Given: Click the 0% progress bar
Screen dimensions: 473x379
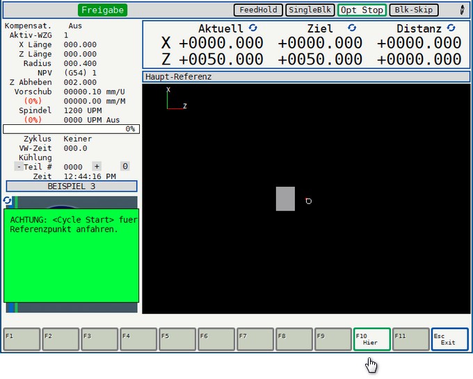Looking at the screenshot, I should point(72,129).
